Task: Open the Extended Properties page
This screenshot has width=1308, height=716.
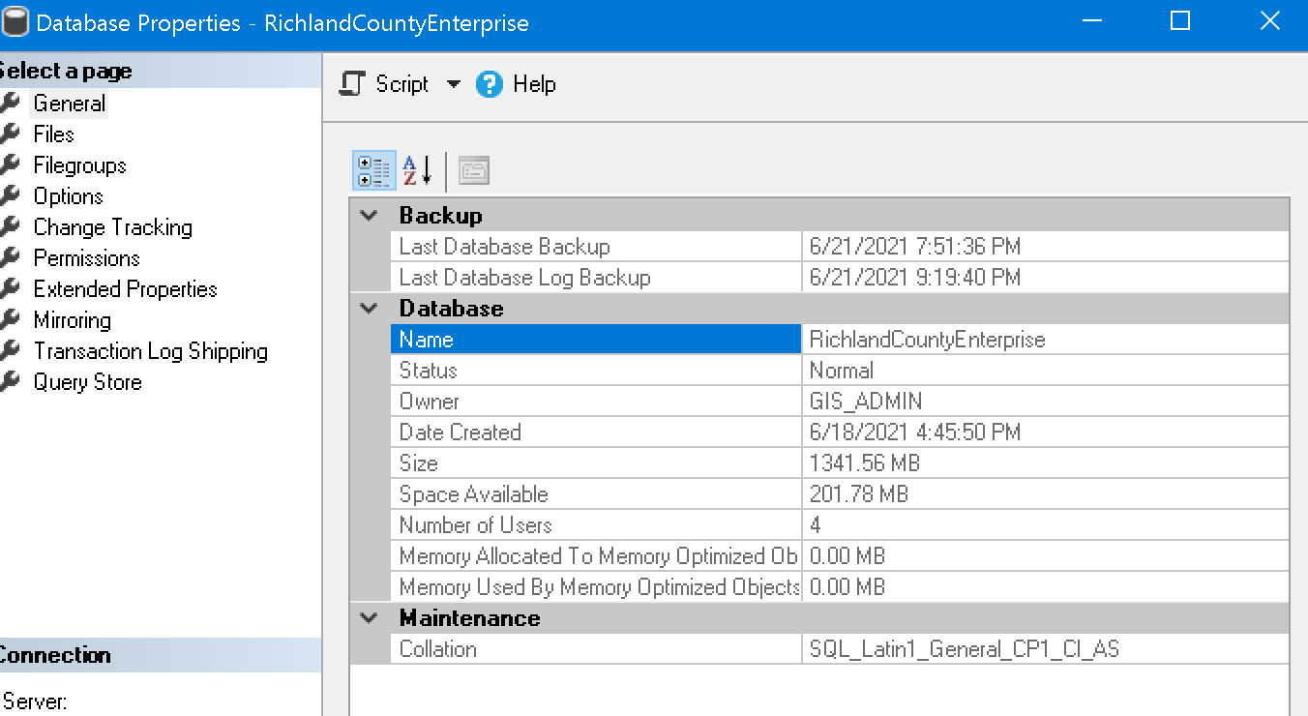Action: (125, 289)
